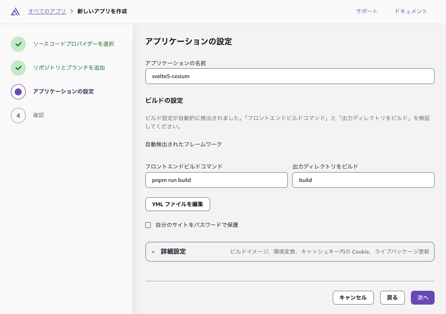This screenshot has width=446, height=314.
Task: Click the current step purple circle icon
Action: pyautogui.click(x=18, y=91)
